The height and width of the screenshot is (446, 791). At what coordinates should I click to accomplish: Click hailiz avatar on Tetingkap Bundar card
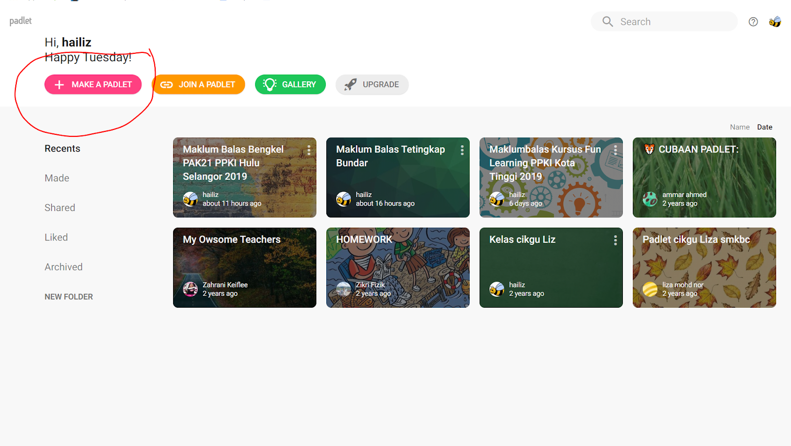point(344,199)
